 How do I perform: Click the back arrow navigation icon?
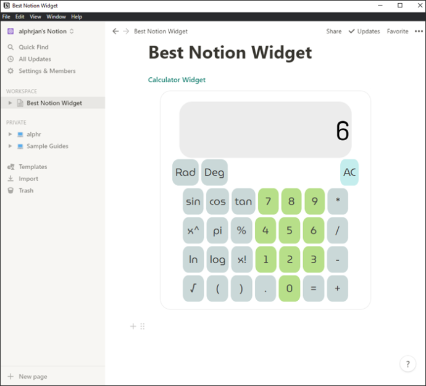point(115,31)
